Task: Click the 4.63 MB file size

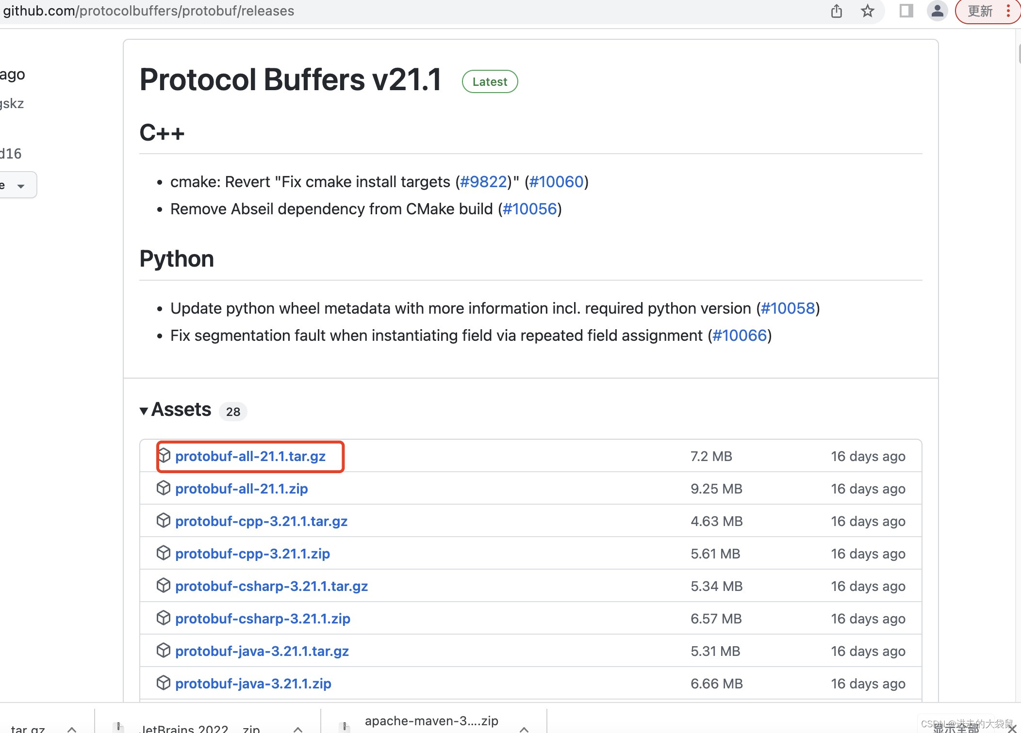Action: (x=716, y=521)
